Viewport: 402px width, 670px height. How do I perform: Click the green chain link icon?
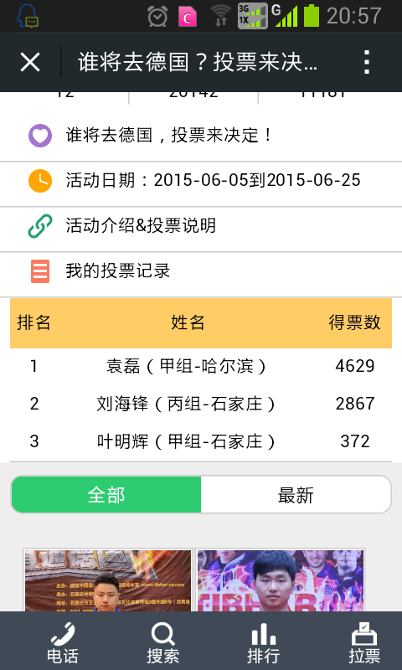click(40, 226)
